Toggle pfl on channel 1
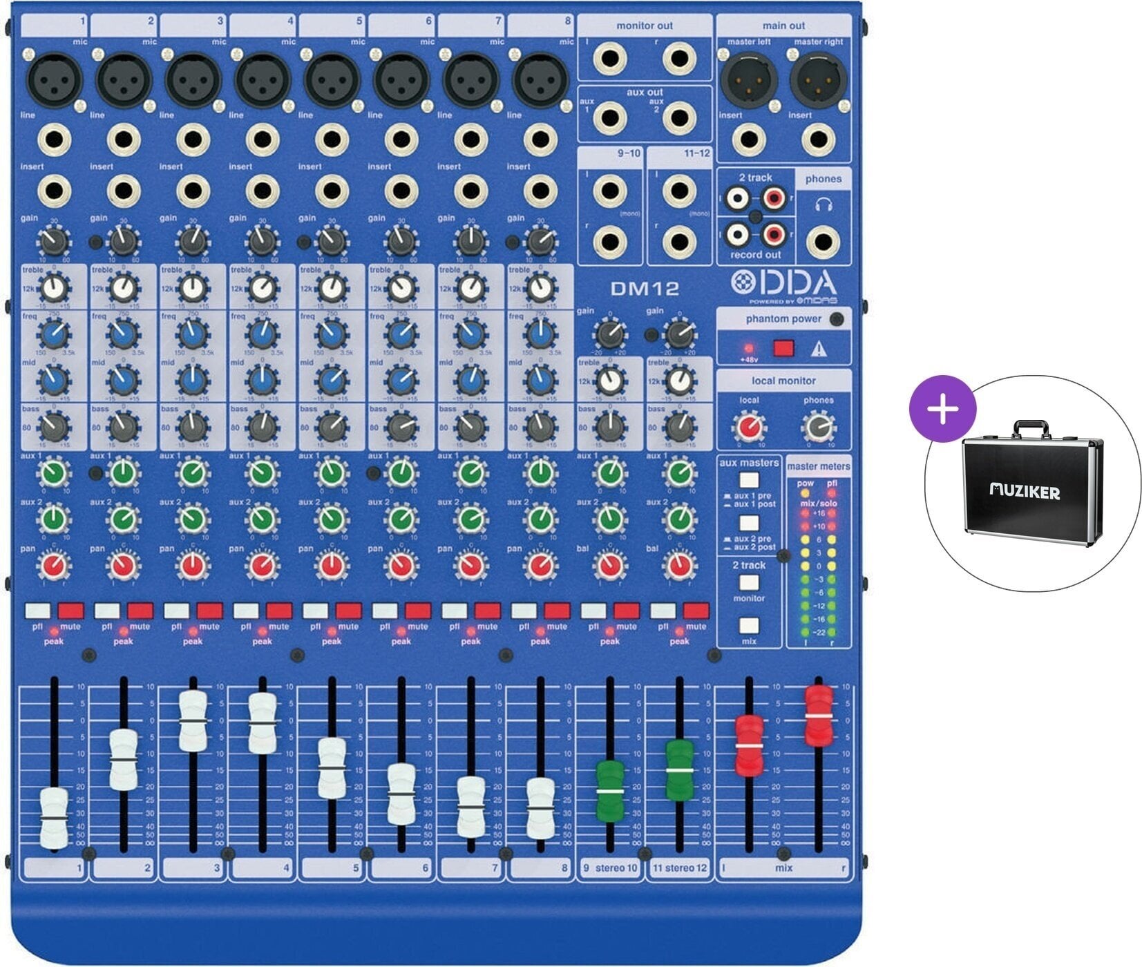1142x967 pixels. (38, 611)
